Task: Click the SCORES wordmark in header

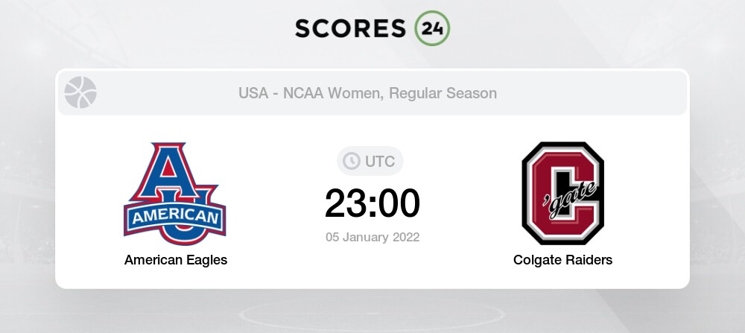Action: pyautogui.click(x=351, y=28)
